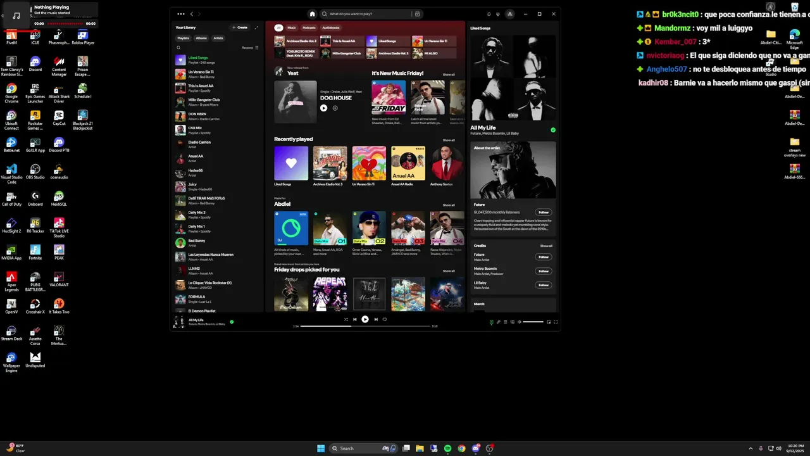
Task: Seek within the song progress bar
Action: (365, 326)
